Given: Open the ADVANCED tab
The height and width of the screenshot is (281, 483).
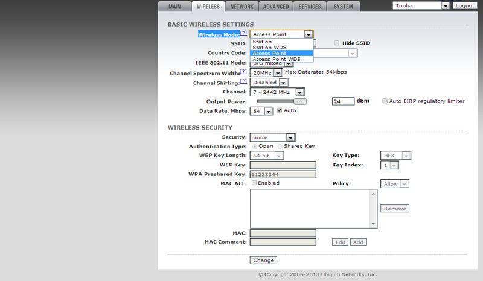Looking at the screenshot, I should 276,7.
